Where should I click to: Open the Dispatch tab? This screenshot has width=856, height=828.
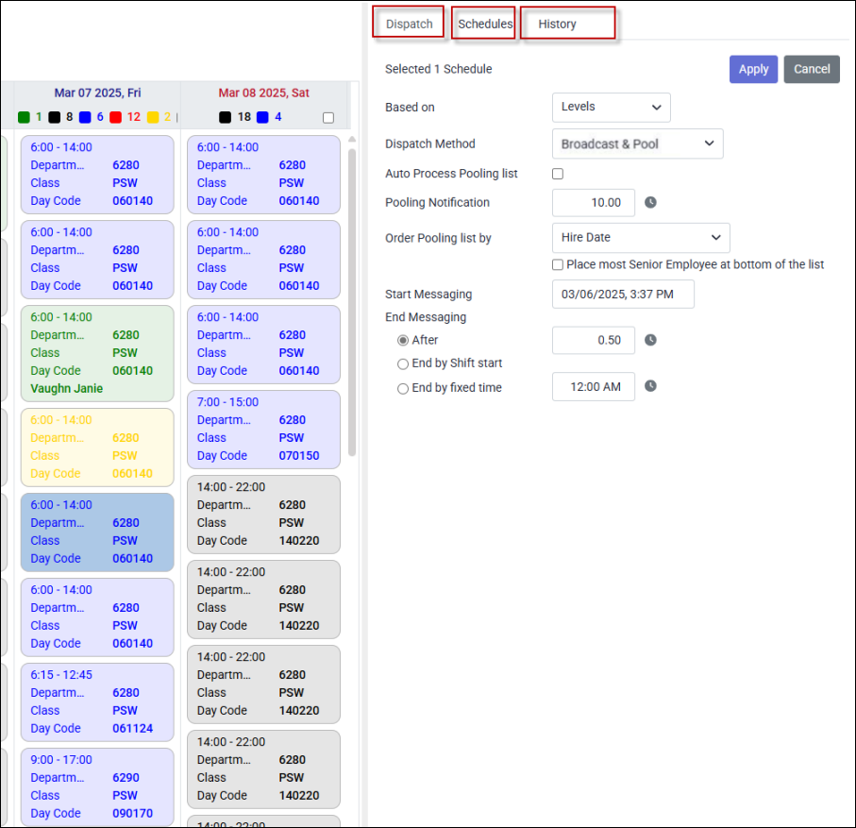(x=409, y=24)
